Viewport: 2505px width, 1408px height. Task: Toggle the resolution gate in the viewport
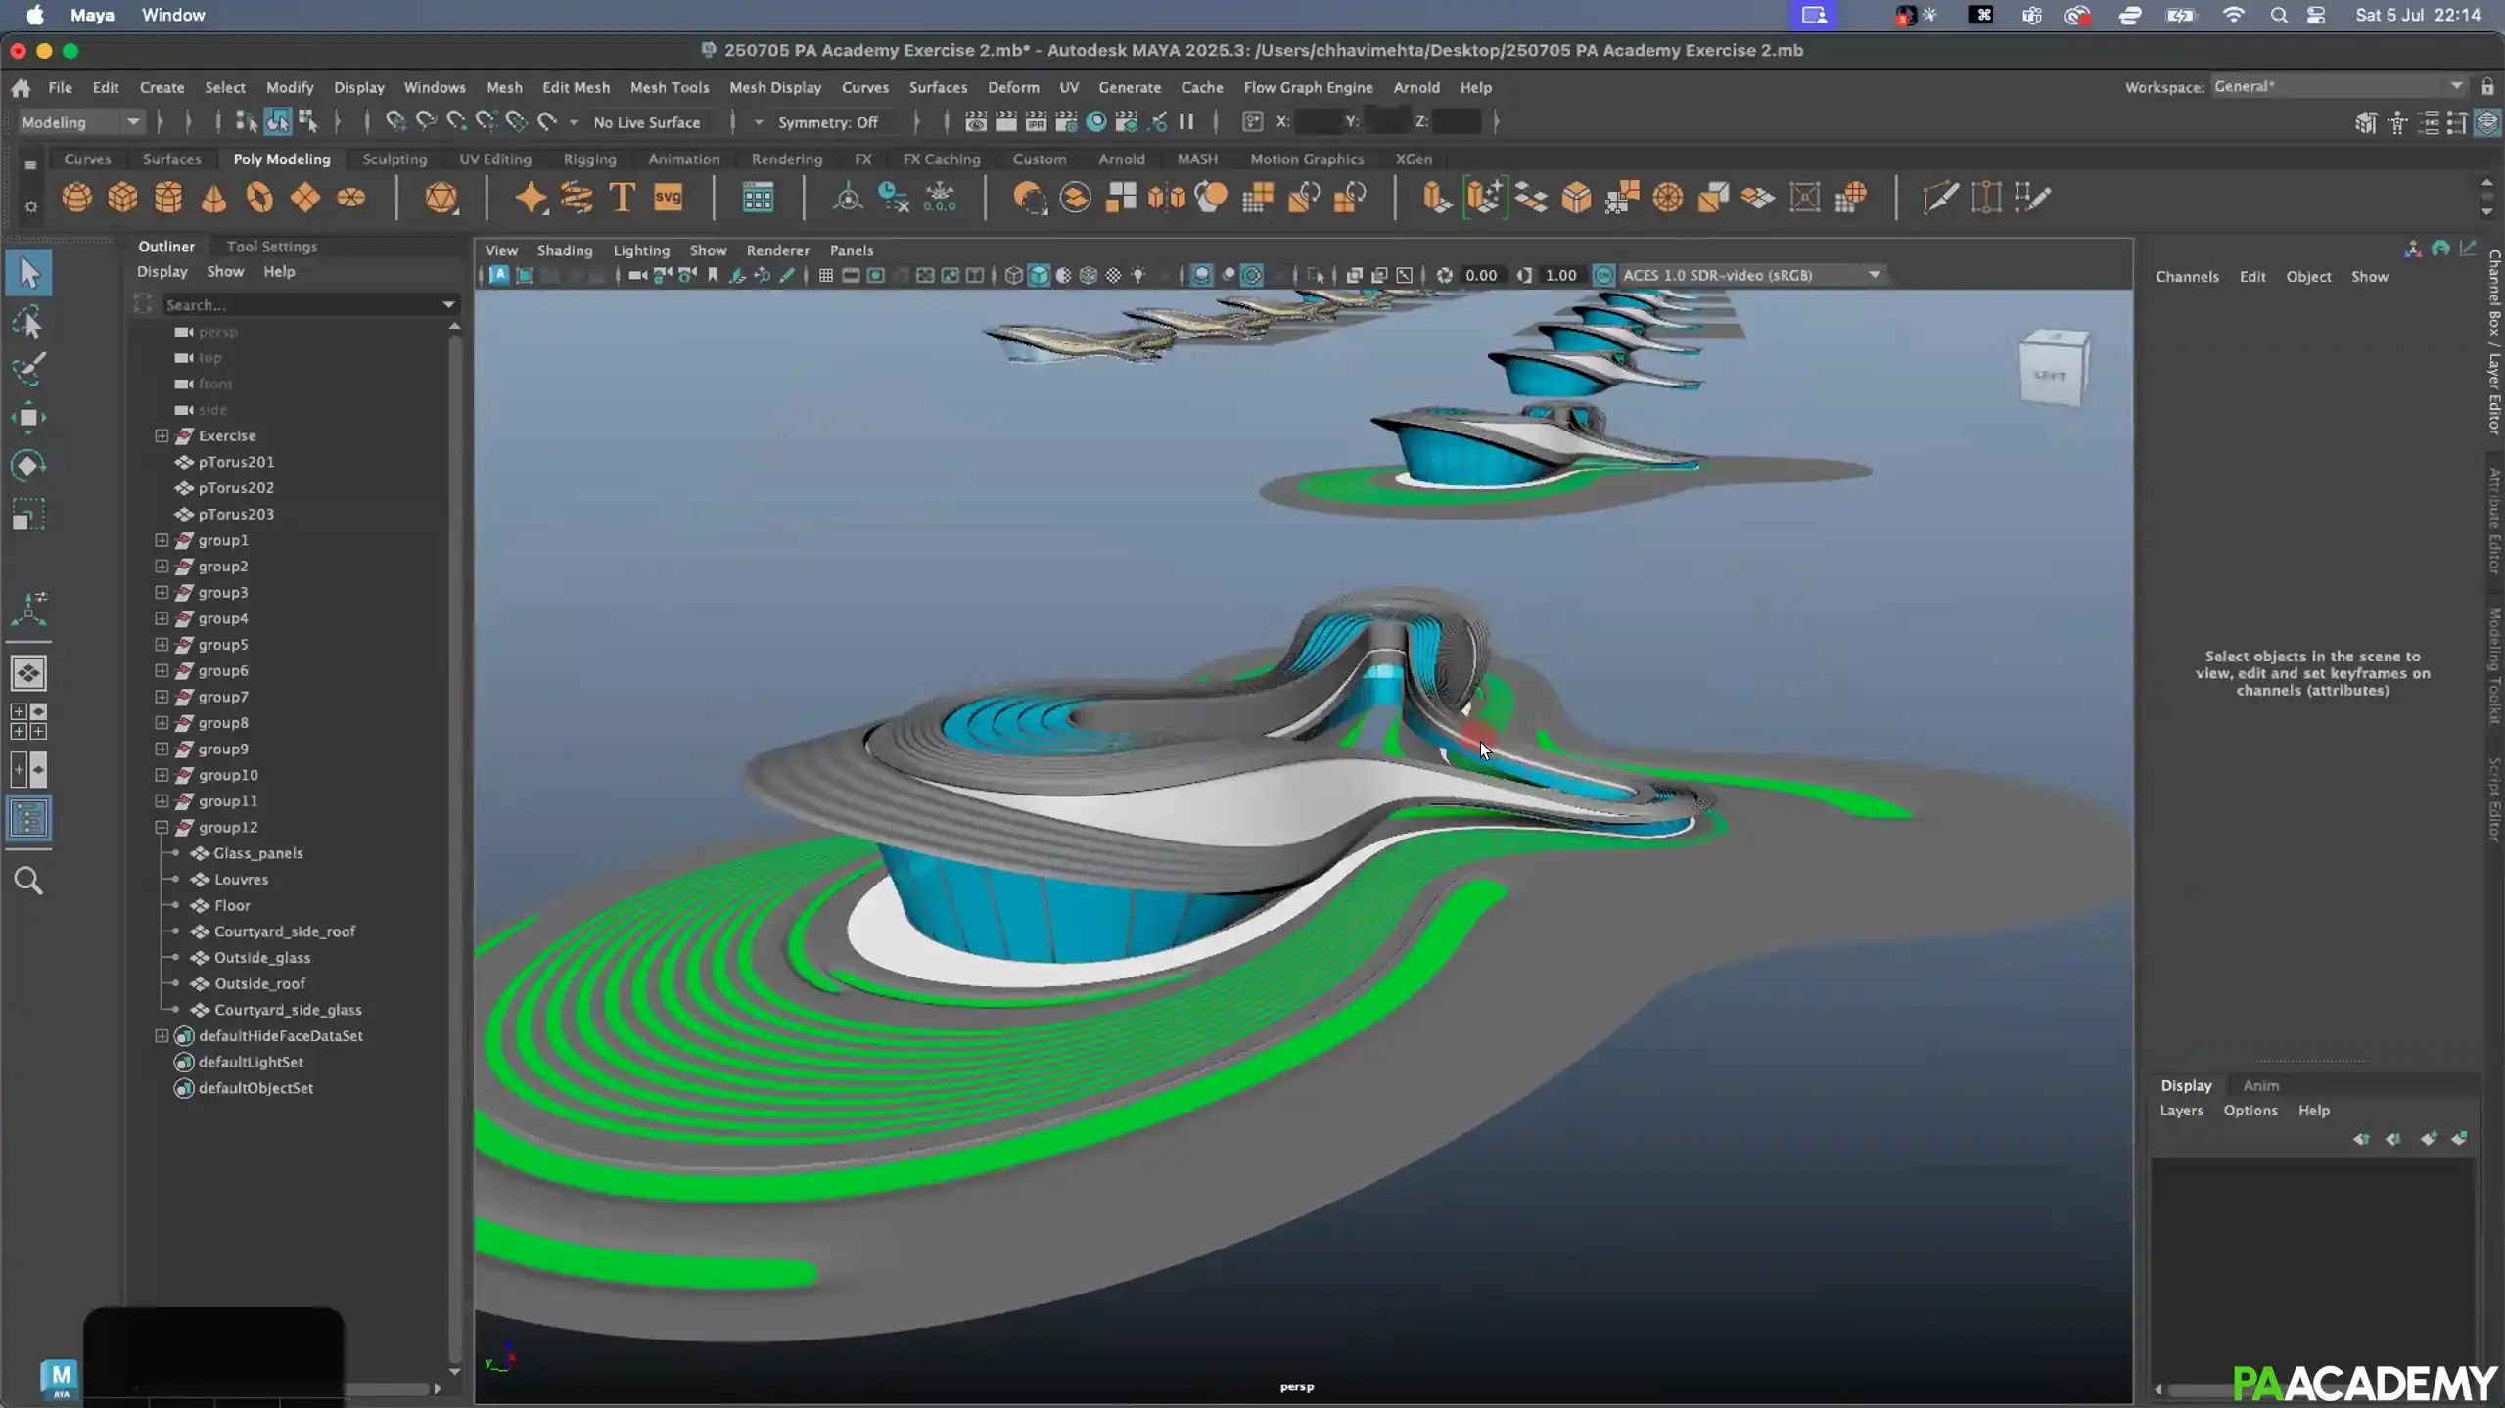(875, 276)
